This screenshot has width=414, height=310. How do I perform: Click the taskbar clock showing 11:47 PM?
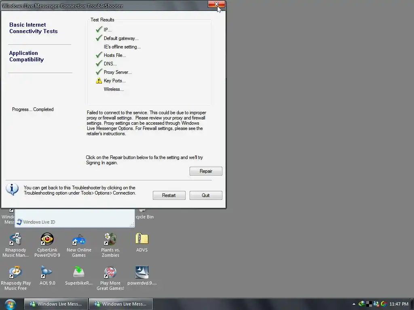pyautogui.click(x=399, y=304)
